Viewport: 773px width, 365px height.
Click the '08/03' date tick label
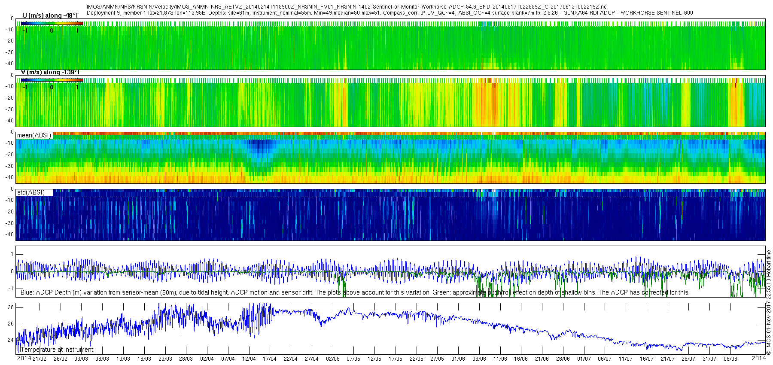[x=102, y=359]
